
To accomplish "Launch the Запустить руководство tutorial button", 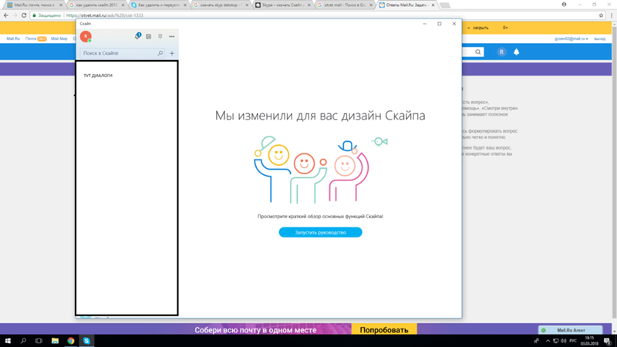I will [320, 233].
